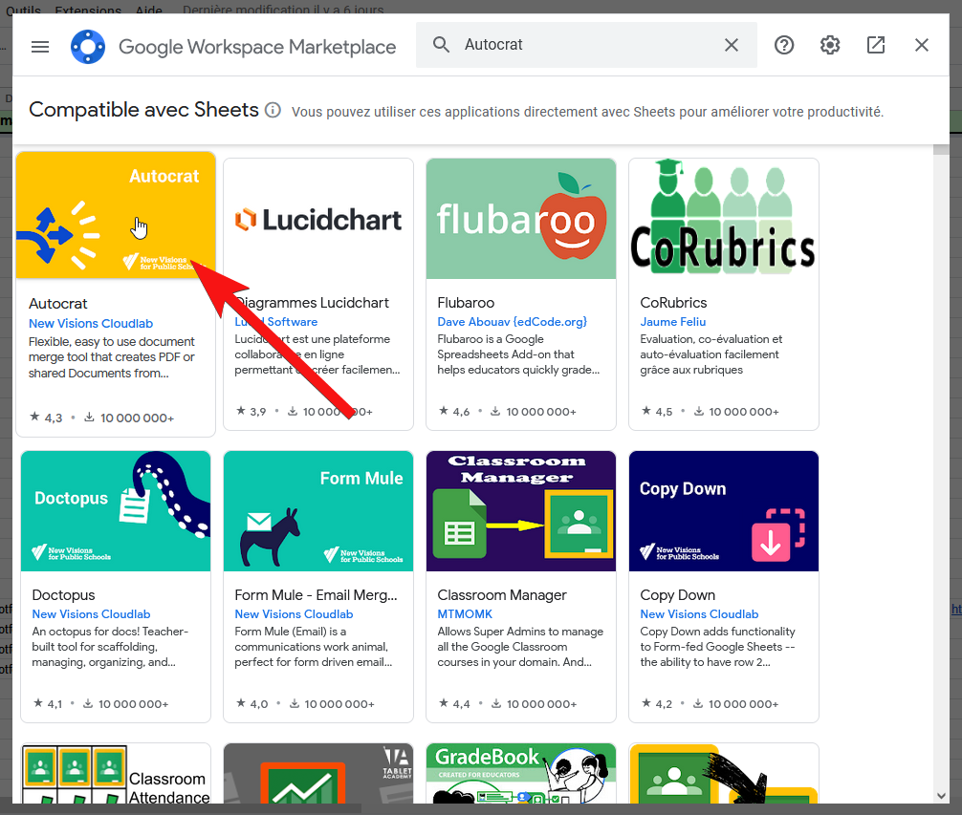Open the settings gear icon

click(830, 45)
